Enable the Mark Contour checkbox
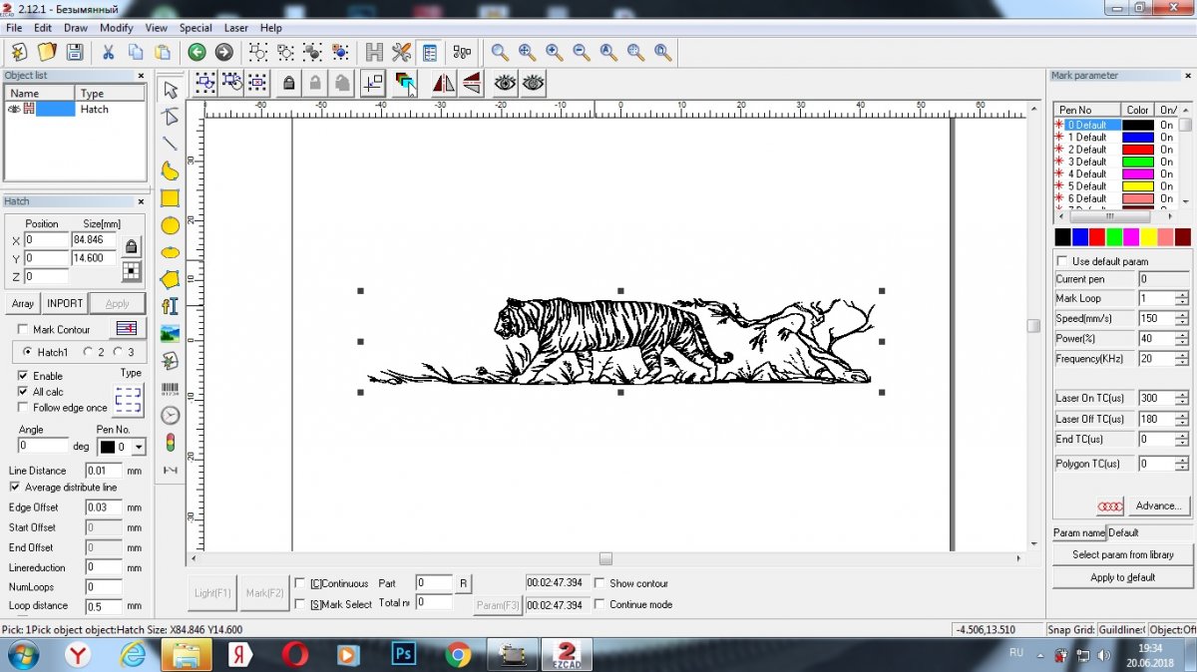This screenshot has height=672, width=1197. coord(23,330)
